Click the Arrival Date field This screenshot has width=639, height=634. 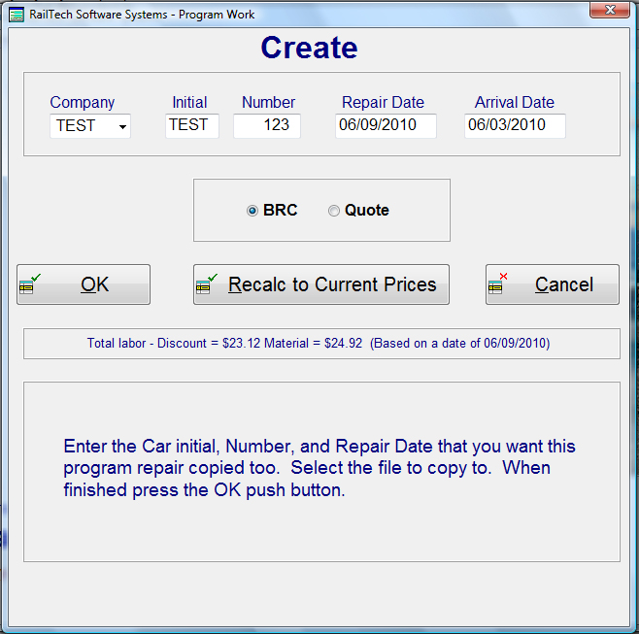(x=514, y=125)
